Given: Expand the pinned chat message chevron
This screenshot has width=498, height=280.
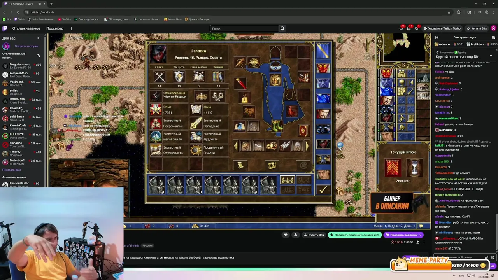Looking at the screenshot, I should pos(491,55).
